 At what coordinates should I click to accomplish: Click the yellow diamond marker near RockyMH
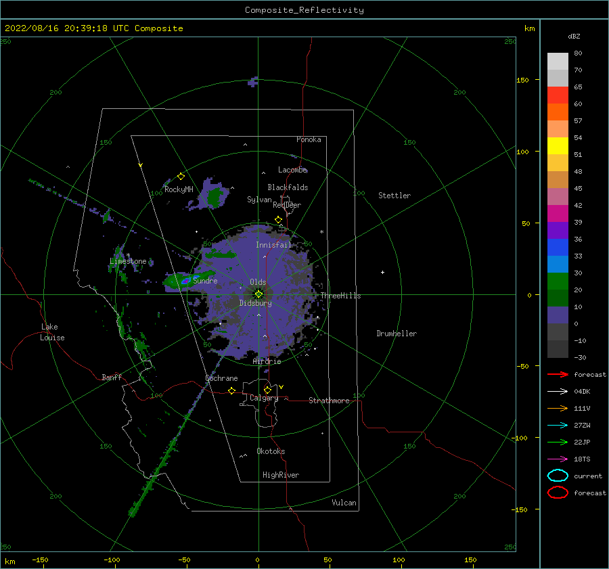[x=181, y=177]
